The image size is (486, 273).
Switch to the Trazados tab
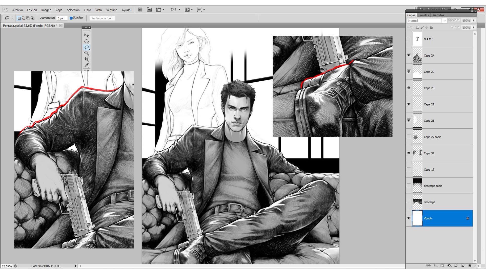pos(438,15)
